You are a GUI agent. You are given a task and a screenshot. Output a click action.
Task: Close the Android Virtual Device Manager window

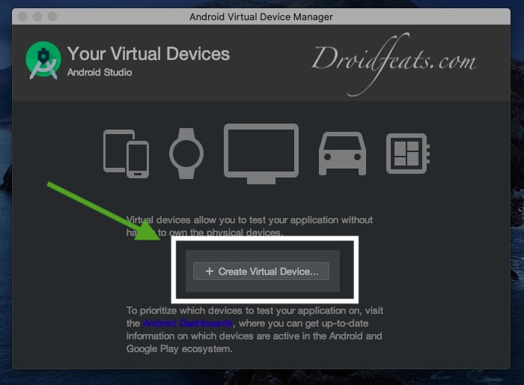tap(22, 16)
